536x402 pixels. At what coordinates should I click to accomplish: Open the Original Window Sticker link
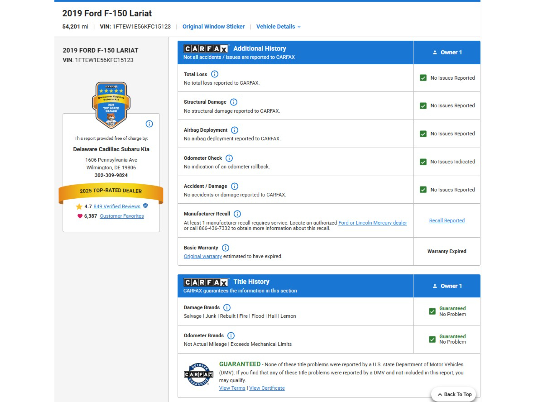pyautogui.click(x=214, y=27)
